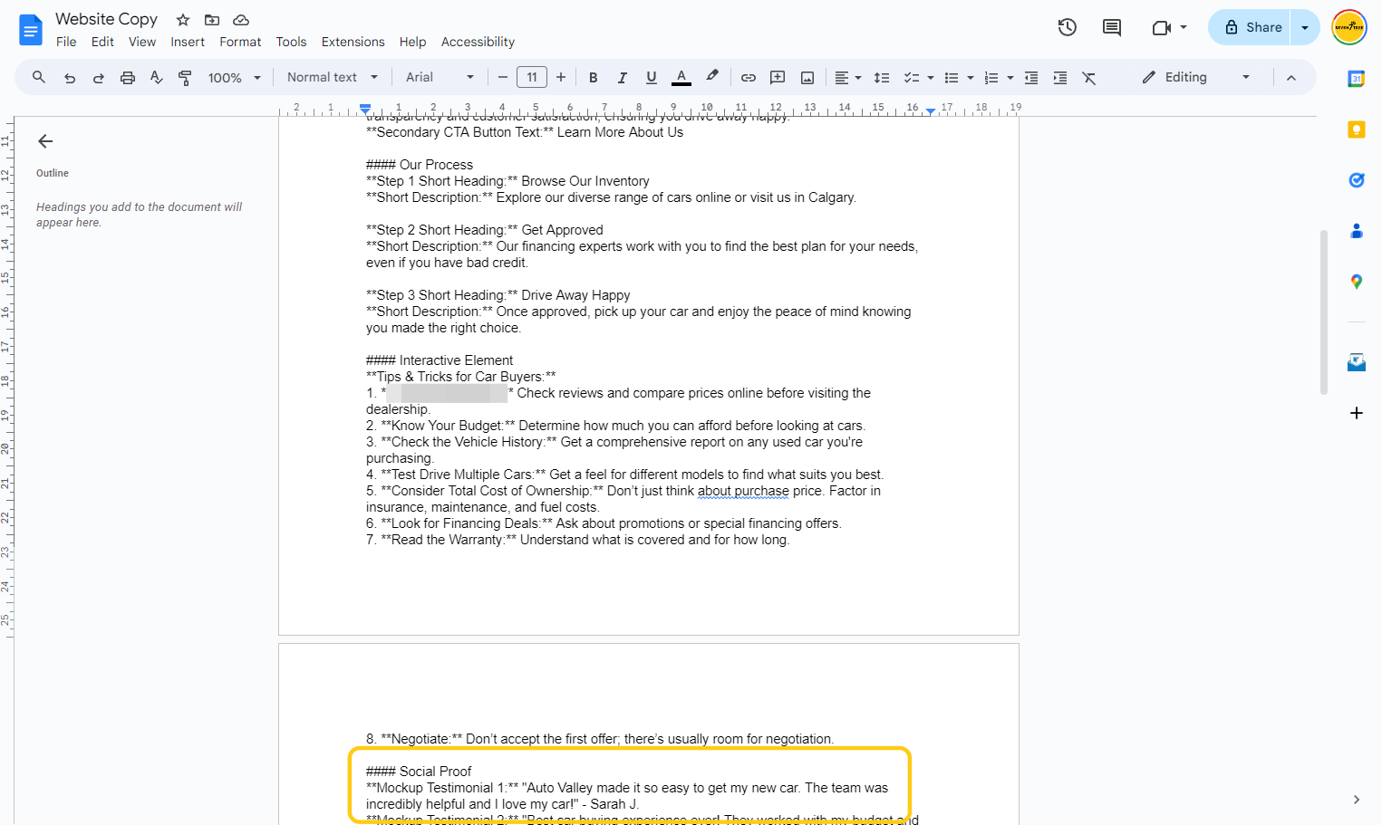Open the Insert menu
Image resolution: width=1382 pixels, height=825 pixels.
[188, 42]
